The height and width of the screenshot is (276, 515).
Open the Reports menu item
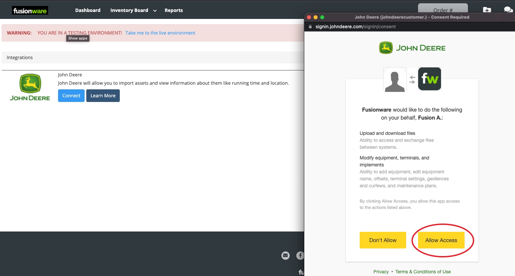[x=174, y=10]
